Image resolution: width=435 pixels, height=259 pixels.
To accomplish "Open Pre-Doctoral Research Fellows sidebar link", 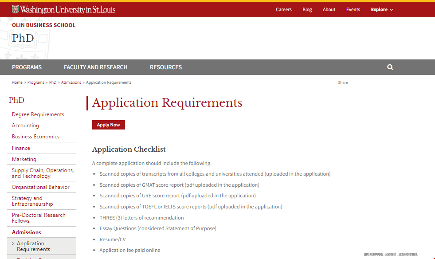I will click(x=39, y=218).
